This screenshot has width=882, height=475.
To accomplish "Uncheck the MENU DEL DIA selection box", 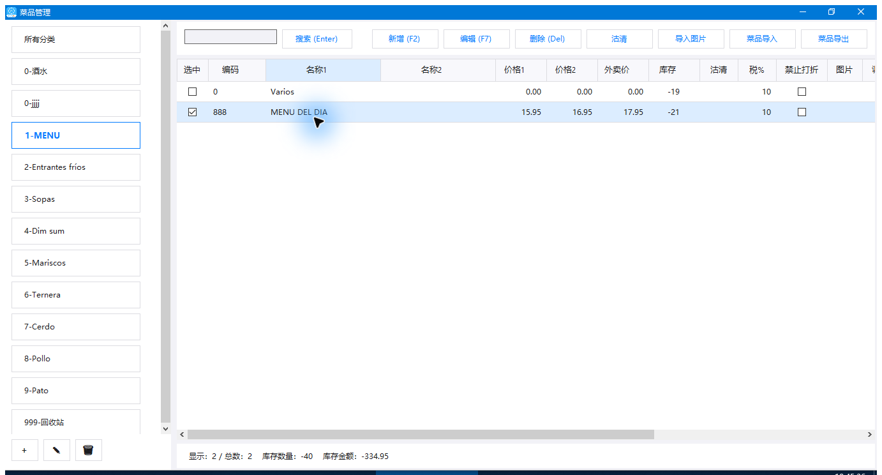I will click(x=192, y=112).
